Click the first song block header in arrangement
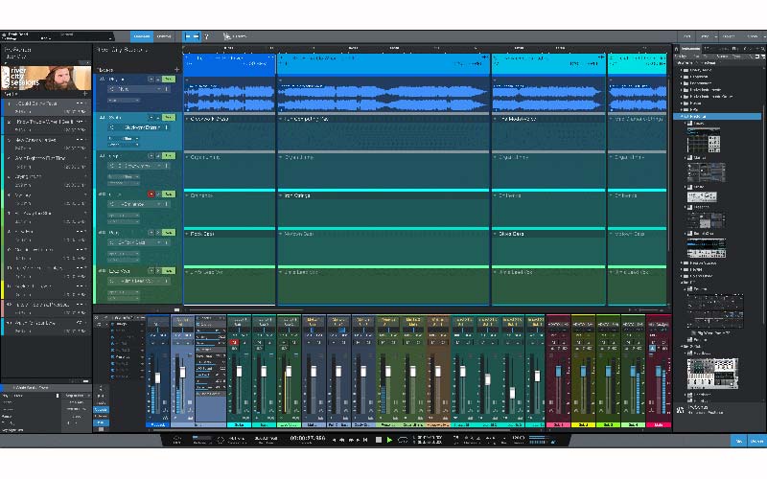This screenshot has width=767, height=479. click(x=229, y=64)
